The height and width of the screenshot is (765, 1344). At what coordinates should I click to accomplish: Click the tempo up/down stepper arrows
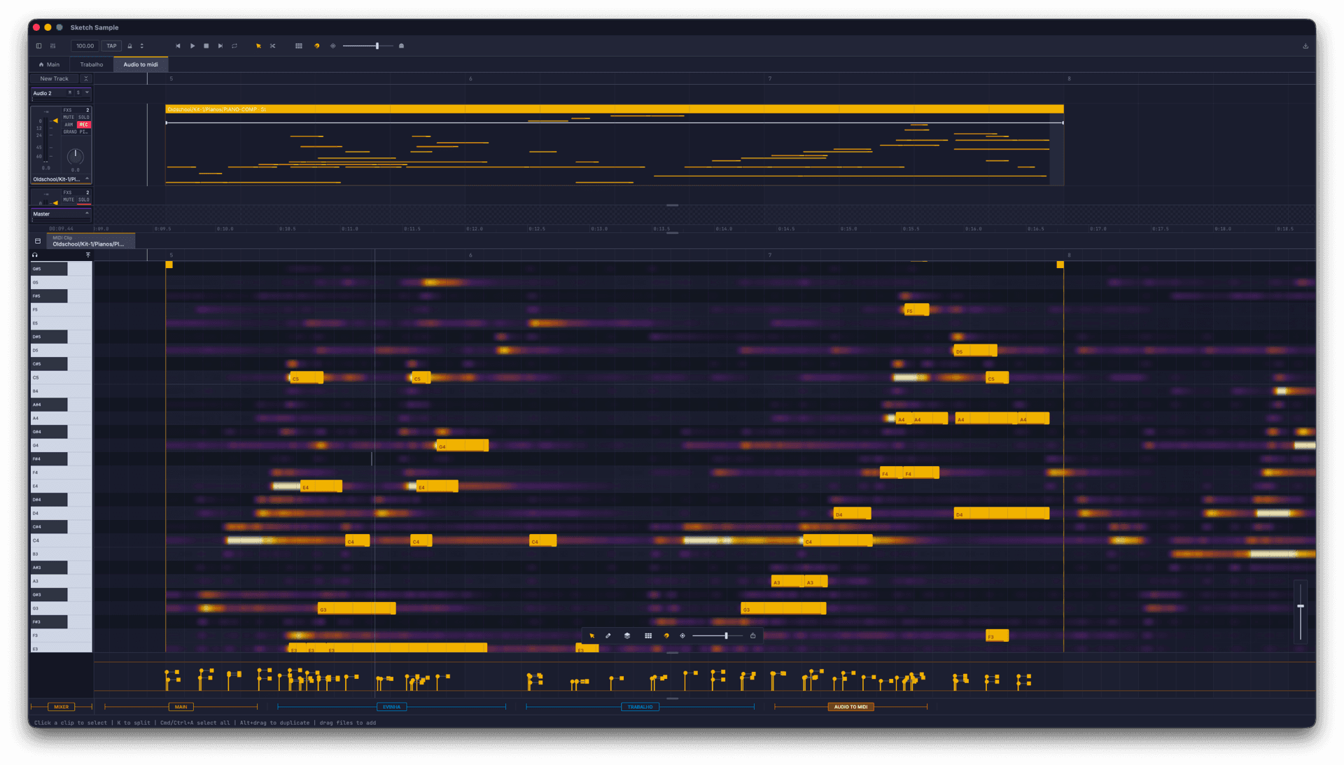[x=142, y=46]
